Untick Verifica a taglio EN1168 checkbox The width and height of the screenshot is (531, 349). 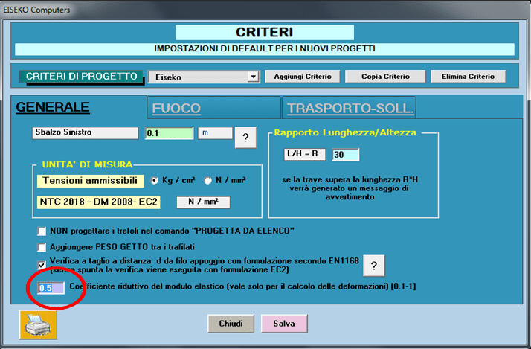tap(42, 265)
